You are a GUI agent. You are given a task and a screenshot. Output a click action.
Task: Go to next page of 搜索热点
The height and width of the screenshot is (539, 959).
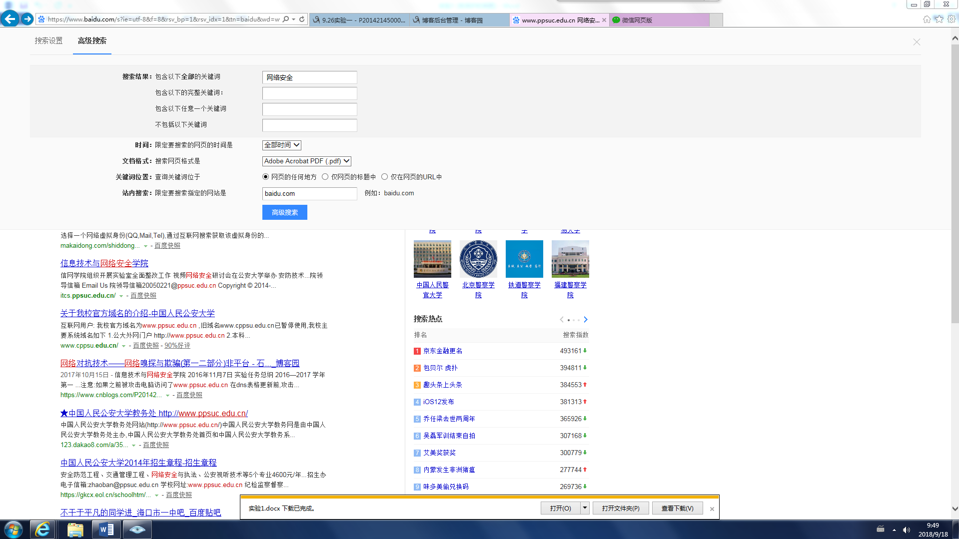pyautogui.click(x=586, y=320)
